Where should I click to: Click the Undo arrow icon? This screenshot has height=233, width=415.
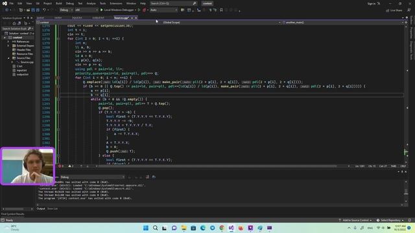point(44,10)
